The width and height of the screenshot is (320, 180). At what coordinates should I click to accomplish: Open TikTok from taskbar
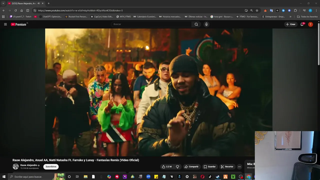coord(210,177)
